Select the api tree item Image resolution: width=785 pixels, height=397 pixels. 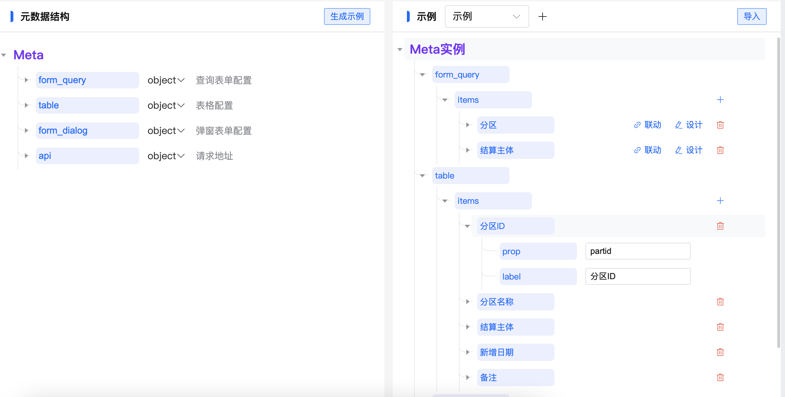tap(87, 156)
